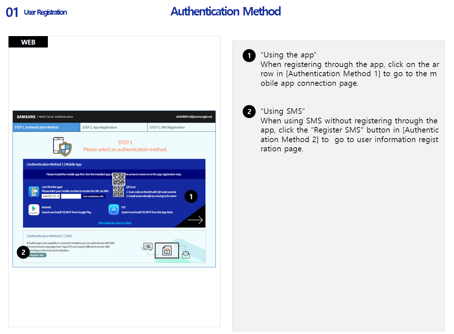The image size is (454, 334).
Task: Click the Register SMS button
Action: (x=37, y=255)
